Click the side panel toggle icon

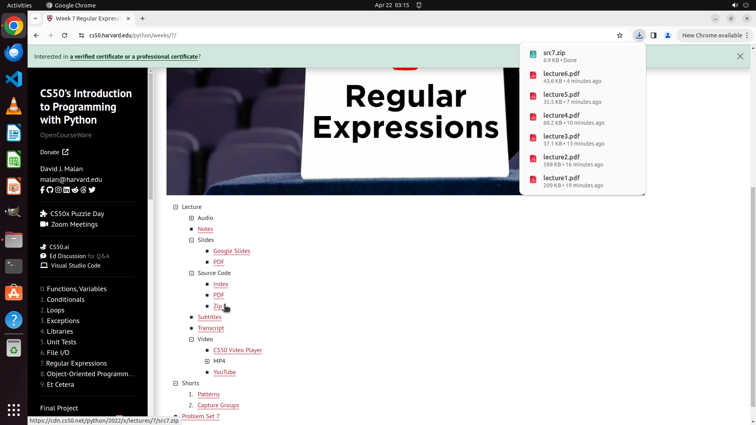point(654,35)
